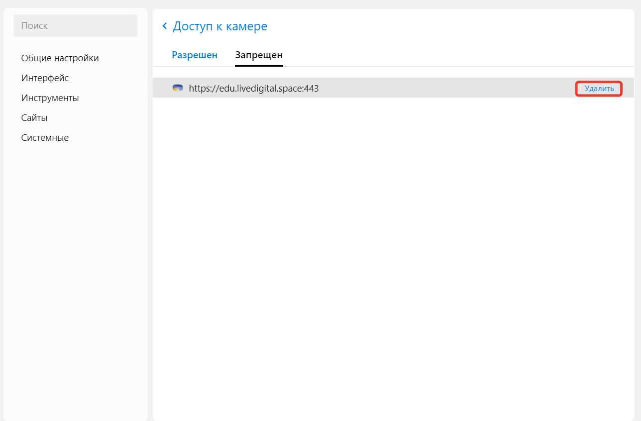
Task: Select Системные in the left sidebar
Action: tap(45, 138)
